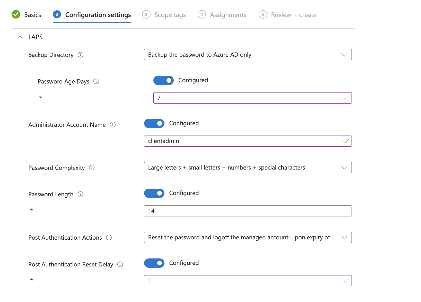421x302 pixels.
Task: Click the Password Length info icon
Action: coord(81,194)
